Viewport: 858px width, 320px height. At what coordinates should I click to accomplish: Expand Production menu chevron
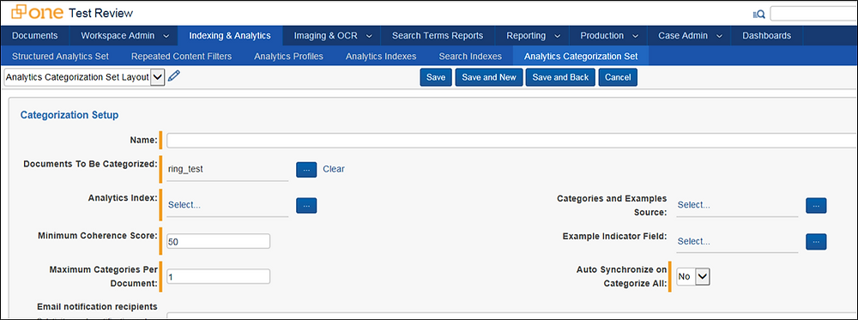tap(636, 36)
